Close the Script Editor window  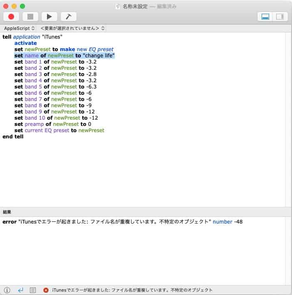pyautogui.click(x=6, y=6)
